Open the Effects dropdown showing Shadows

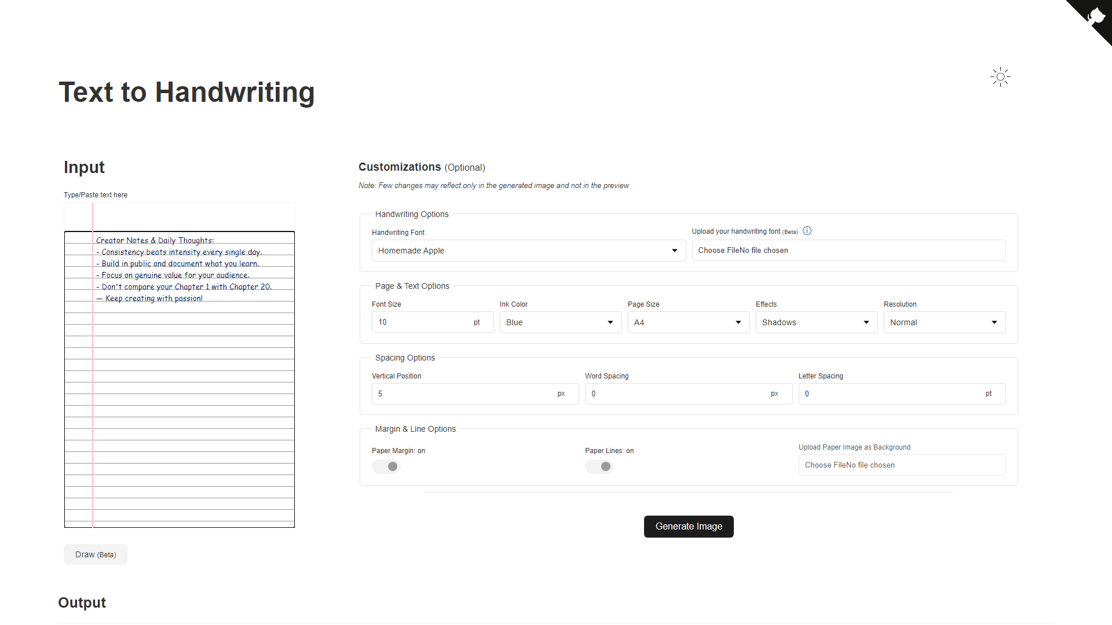point(816,322)
